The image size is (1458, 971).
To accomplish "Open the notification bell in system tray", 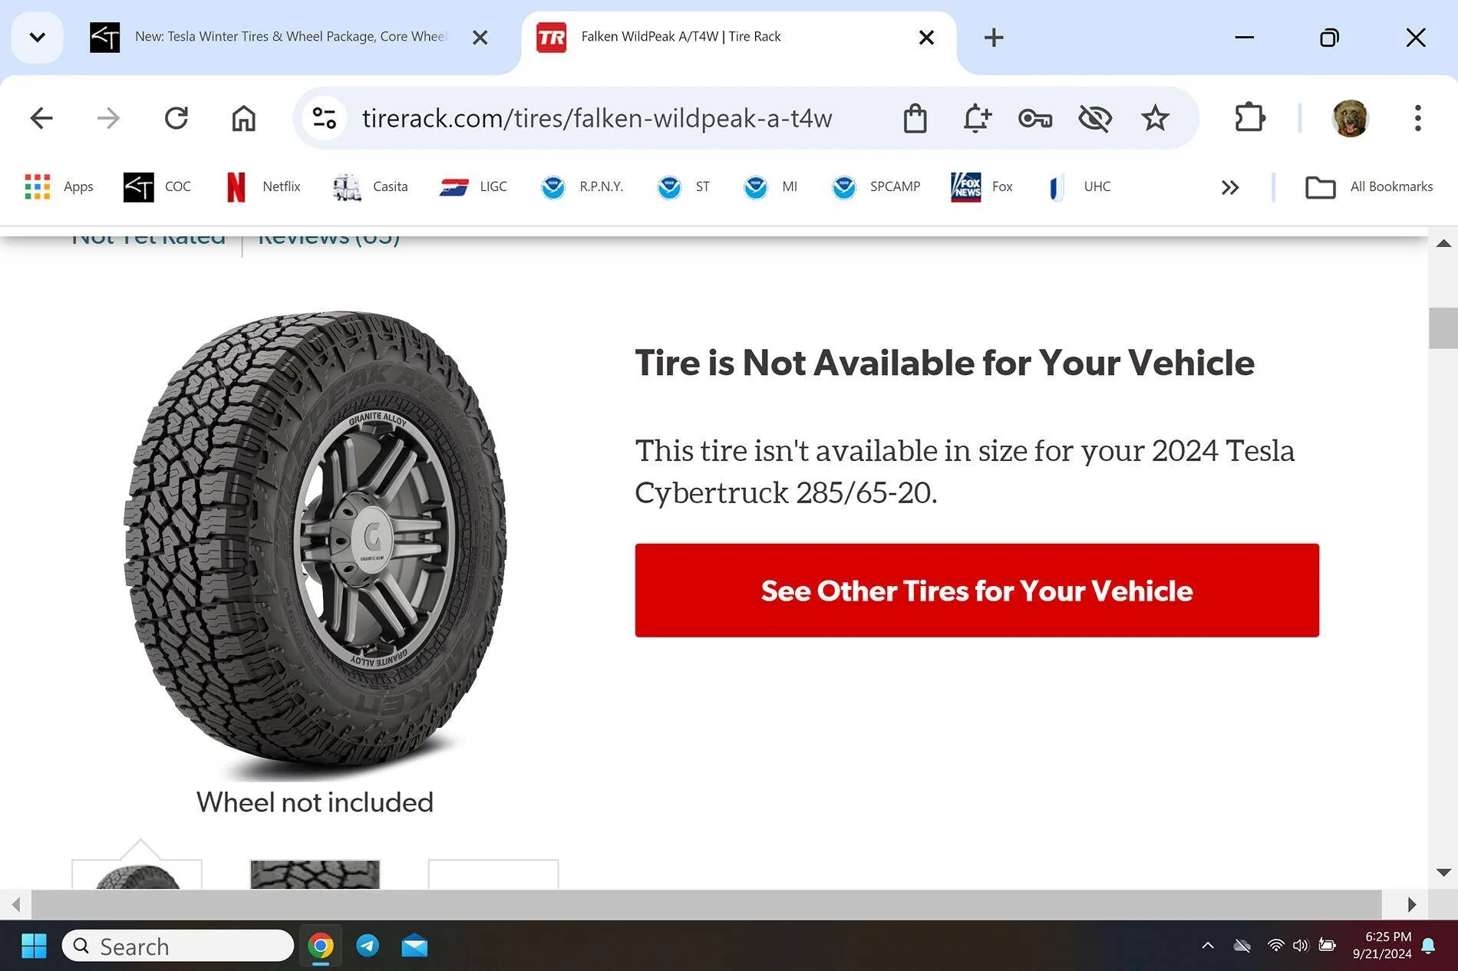I will (1429, 946).
